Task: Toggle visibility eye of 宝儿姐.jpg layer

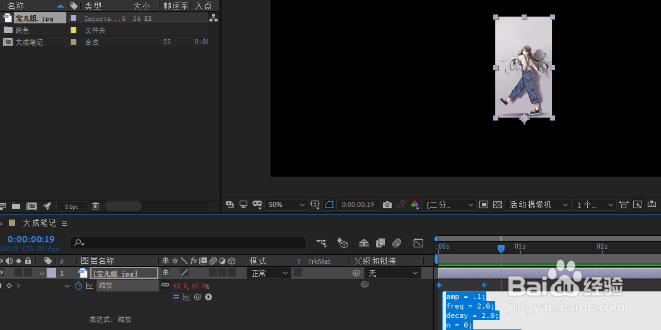Action: coord(1,273)
